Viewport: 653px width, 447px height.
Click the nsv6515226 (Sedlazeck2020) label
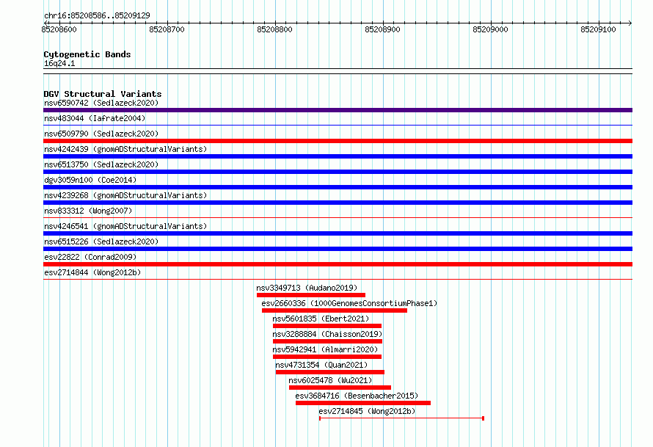(x=101, y=241)
